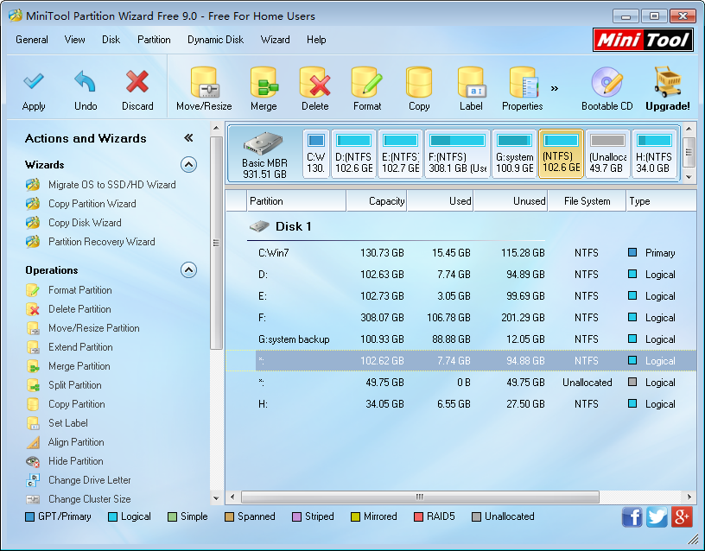Click the sidebar scroll down arrow
The height and width of the screenshot is (551, 705).
(x=216, y=498)
